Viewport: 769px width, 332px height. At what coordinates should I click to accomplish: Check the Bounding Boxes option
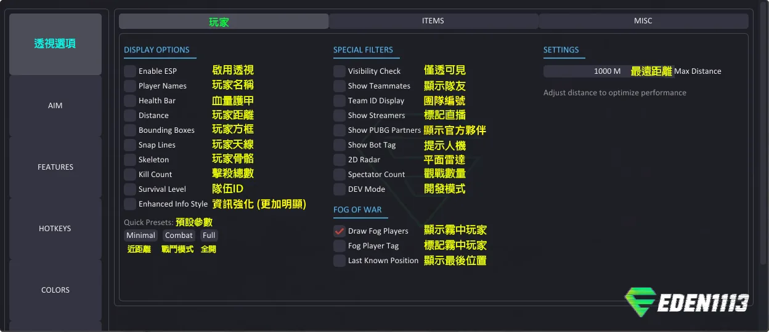click(130, 130)
